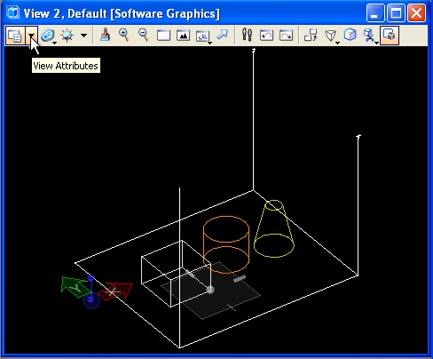
Task: Open the Rotate View tool dropdown
Action: [203, 36]
